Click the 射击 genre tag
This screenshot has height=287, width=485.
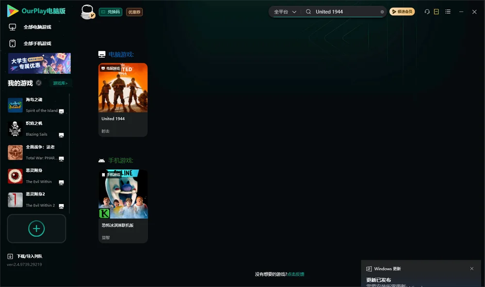[105, 131]
